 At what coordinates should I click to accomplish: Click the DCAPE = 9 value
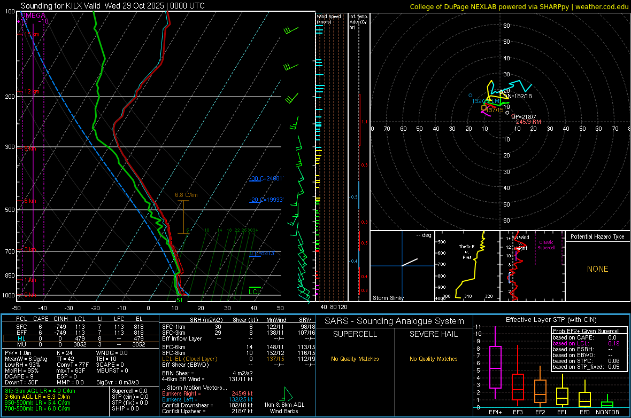[x=19, y=376]
